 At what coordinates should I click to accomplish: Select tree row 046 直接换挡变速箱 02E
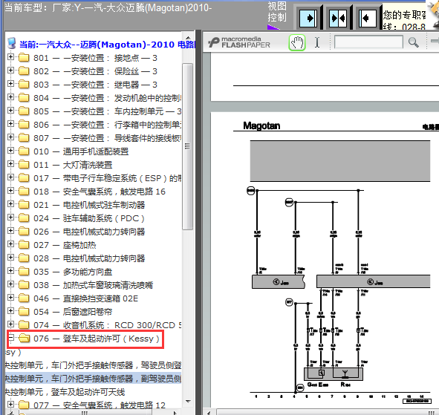pos(86,298)
